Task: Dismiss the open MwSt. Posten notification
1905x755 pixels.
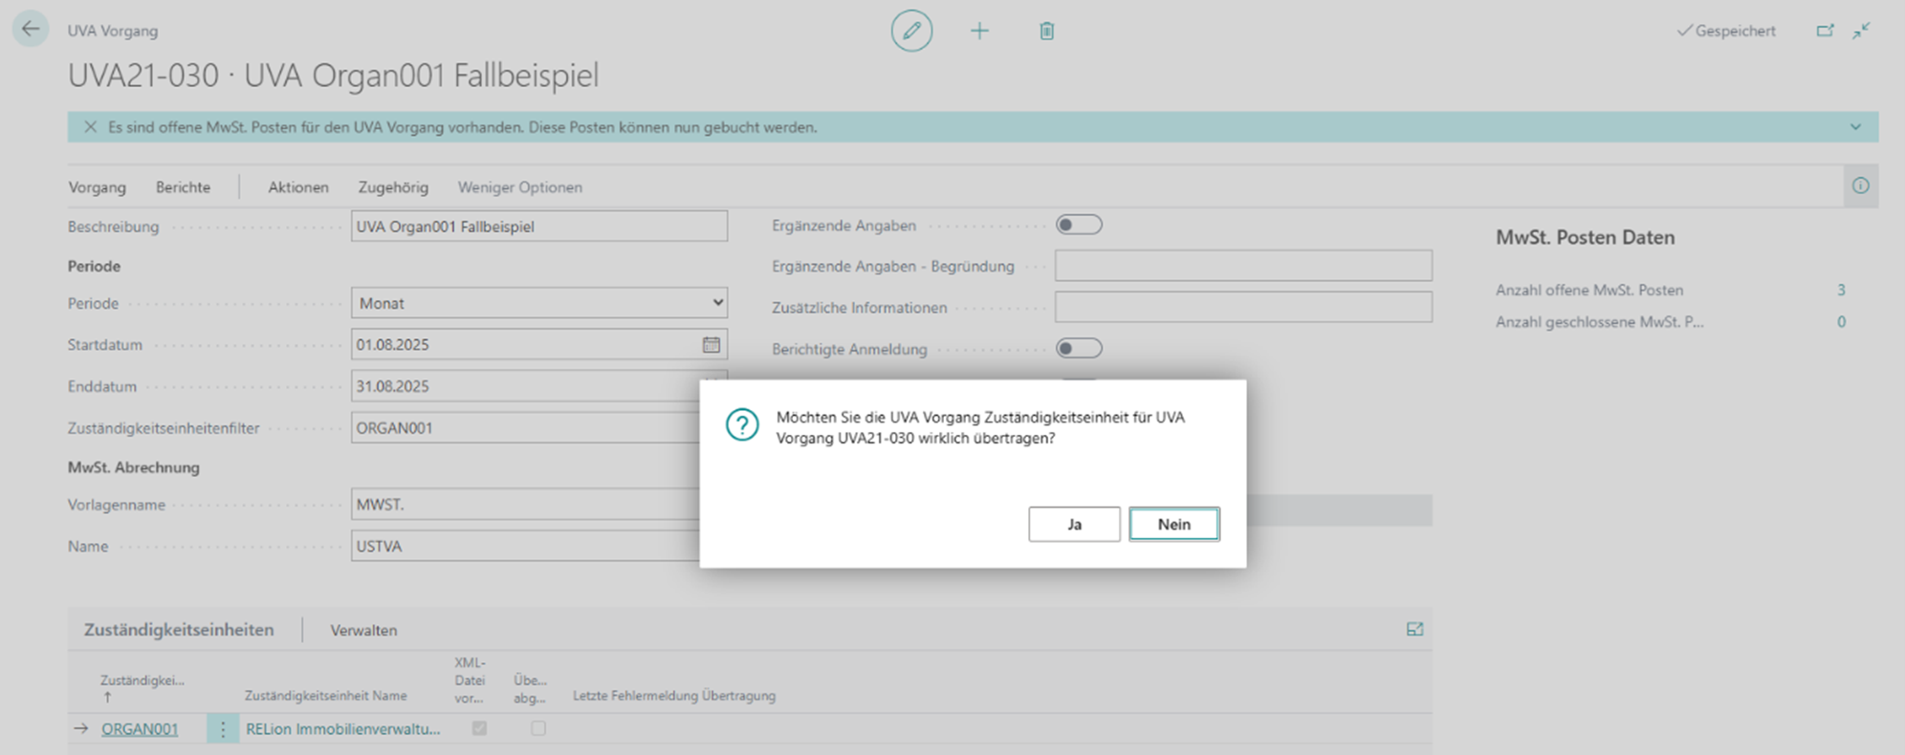Action: tap(90, 127)
